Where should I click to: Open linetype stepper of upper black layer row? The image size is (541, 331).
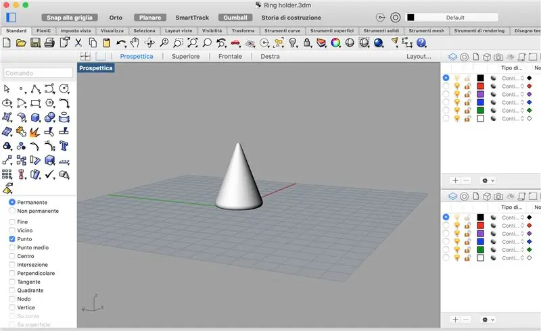click(x=522, y=78)
